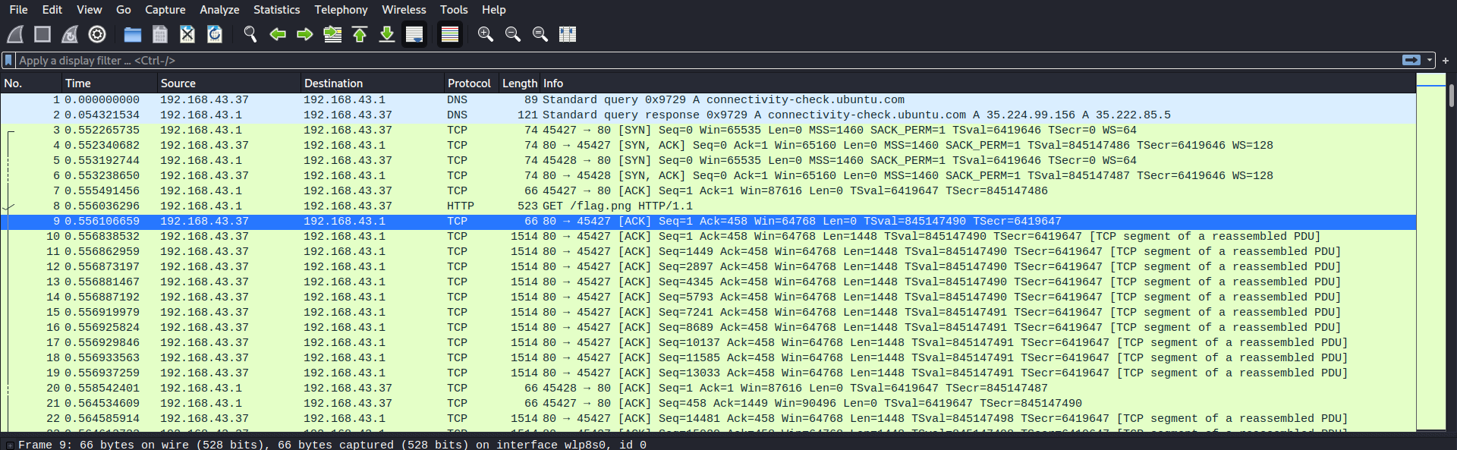This screenshot has width=1457, height=450.
Task: Toggle auto scroll during live capture
Action: click(x=414, y=34)
